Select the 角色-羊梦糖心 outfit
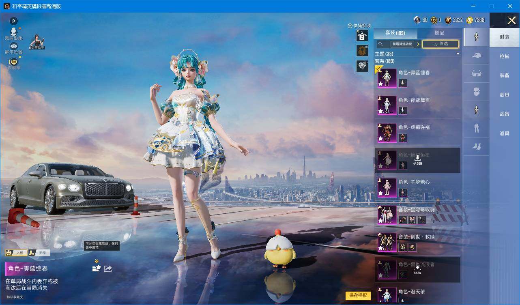The height and width of the screenshot is (305, 520). click(417, 187)
